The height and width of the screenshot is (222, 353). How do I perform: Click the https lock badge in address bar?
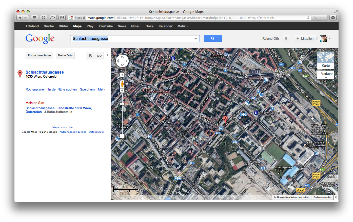coord(80,18)
